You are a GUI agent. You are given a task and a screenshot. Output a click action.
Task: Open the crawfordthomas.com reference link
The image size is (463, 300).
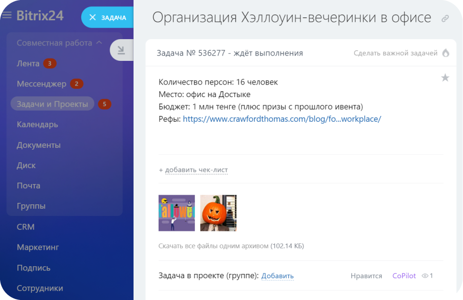pyautogui.click(x=282, y=119)
